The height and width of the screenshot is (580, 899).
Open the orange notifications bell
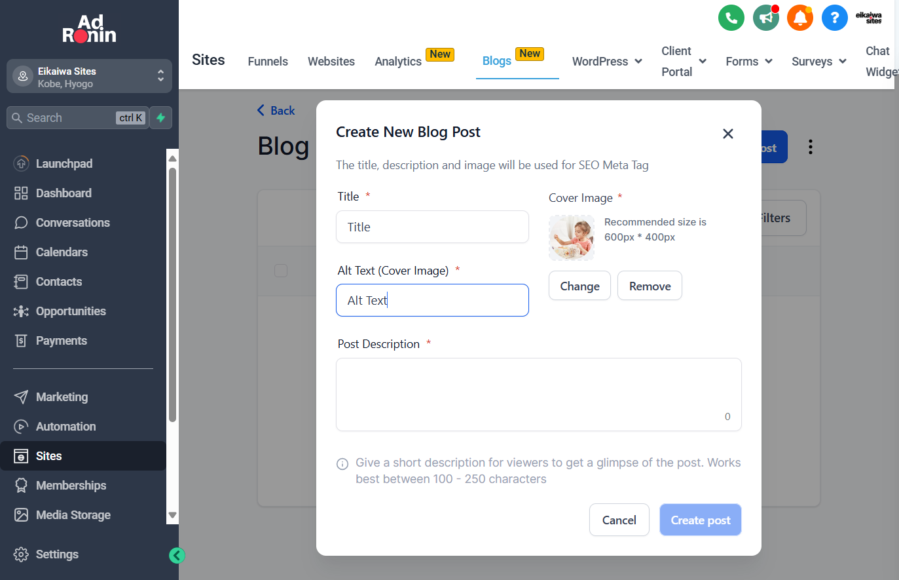(800, 18)
